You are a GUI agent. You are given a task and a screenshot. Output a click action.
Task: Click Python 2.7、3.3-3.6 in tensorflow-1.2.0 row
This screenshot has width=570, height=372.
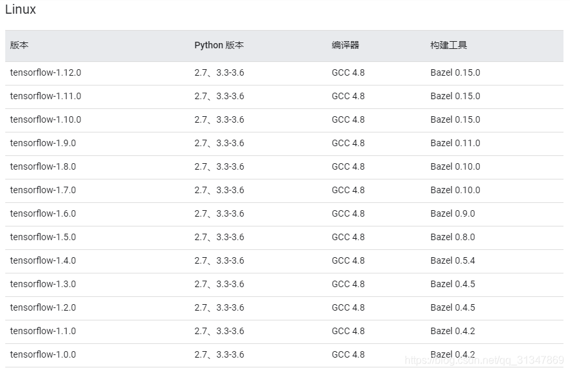(219, 307)
